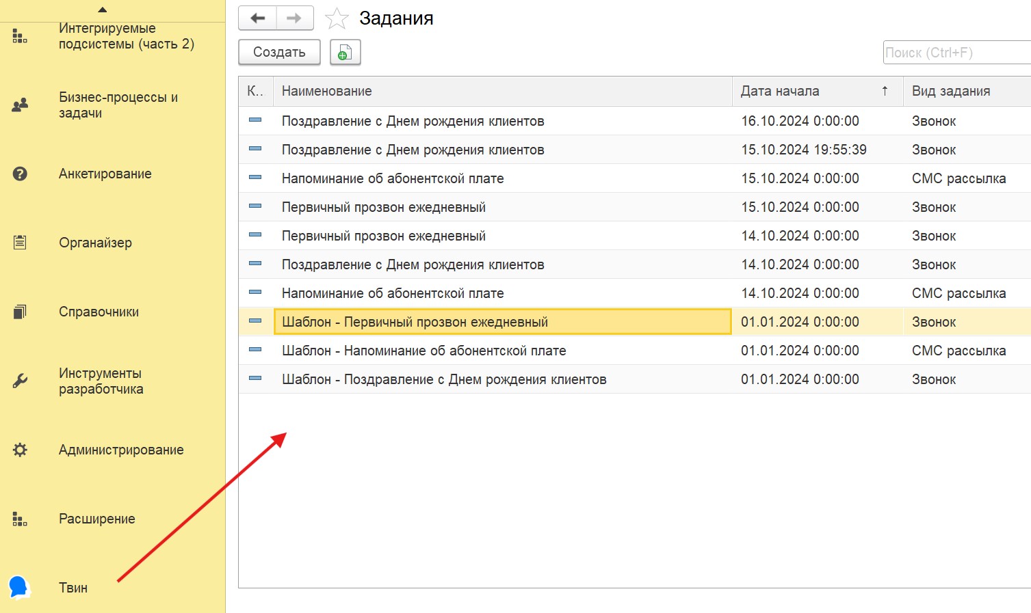Open the Инструменты разработчика section
1031x613 pixels.
click(x=101, y=381)
